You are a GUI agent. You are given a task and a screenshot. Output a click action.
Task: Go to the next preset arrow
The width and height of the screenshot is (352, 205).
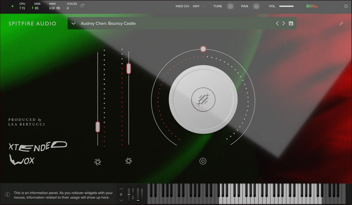284,23
